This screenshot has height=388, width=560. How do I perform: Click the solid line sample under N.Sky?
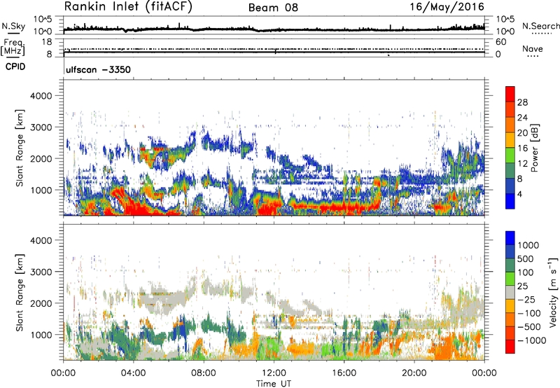pyautogui.click(x=13, y=33)
